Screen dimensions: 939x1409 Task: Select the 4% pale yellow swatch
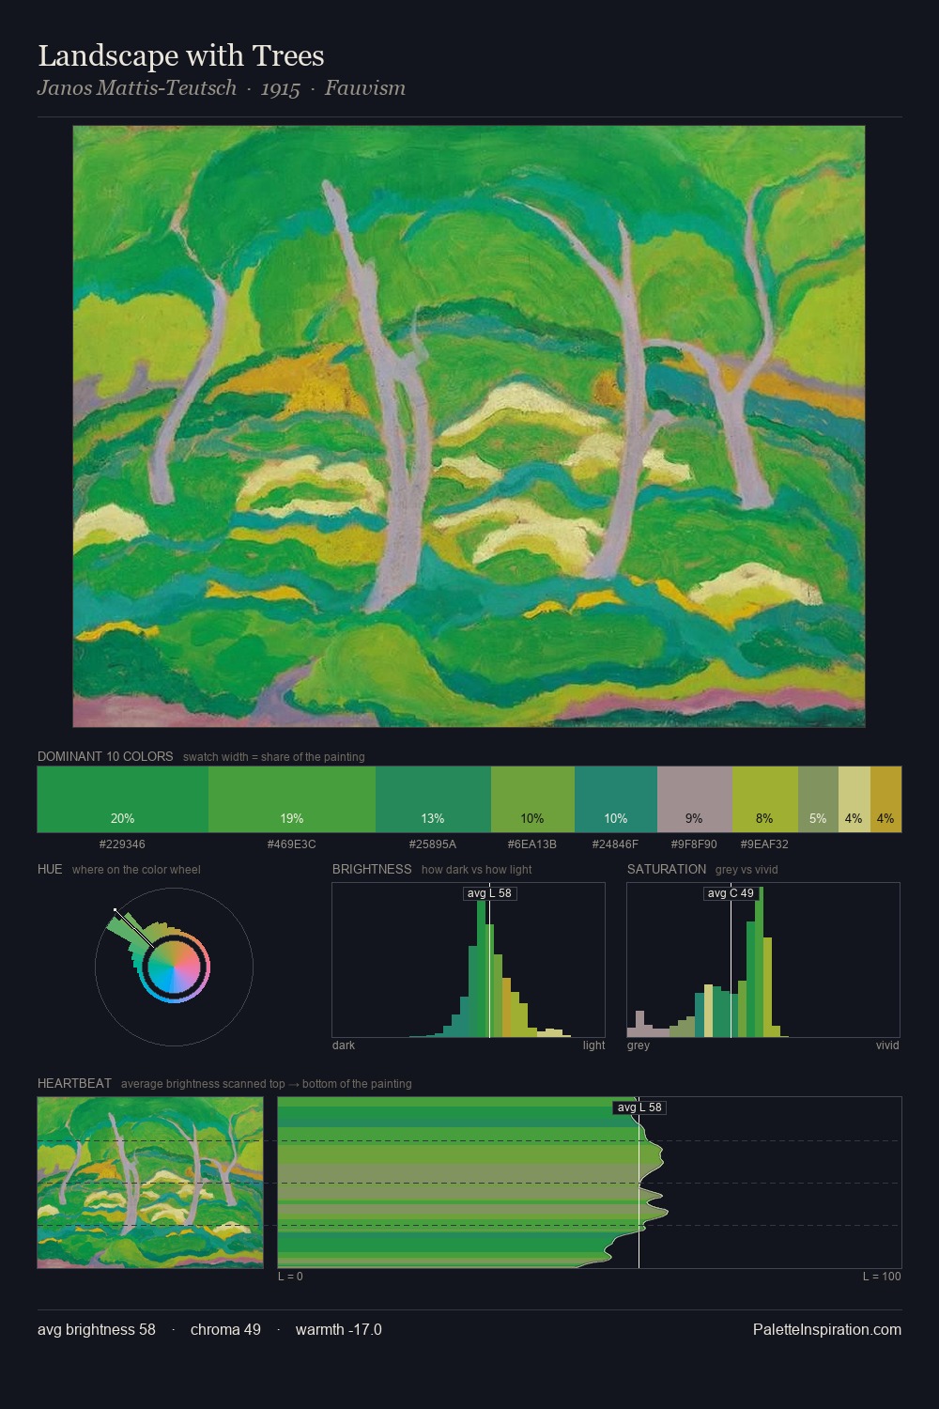pos(854,799)
